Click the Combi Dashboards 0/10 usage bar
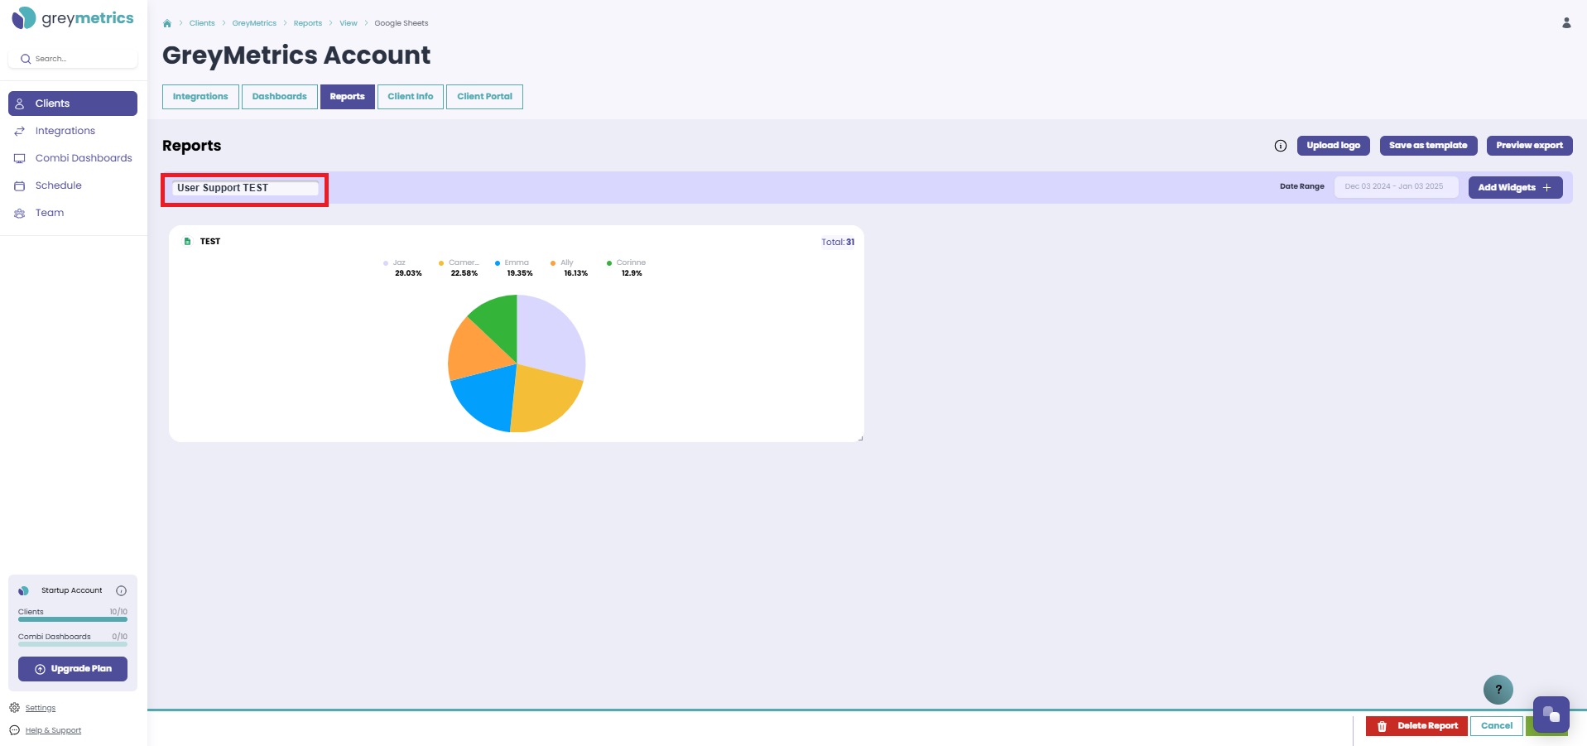This screenshot has height=746, width=1587. tap(73, 644)
